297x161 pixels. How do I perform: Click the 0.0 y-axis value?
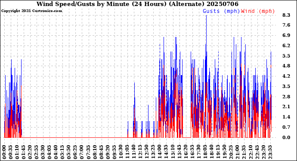coord(286,137)
